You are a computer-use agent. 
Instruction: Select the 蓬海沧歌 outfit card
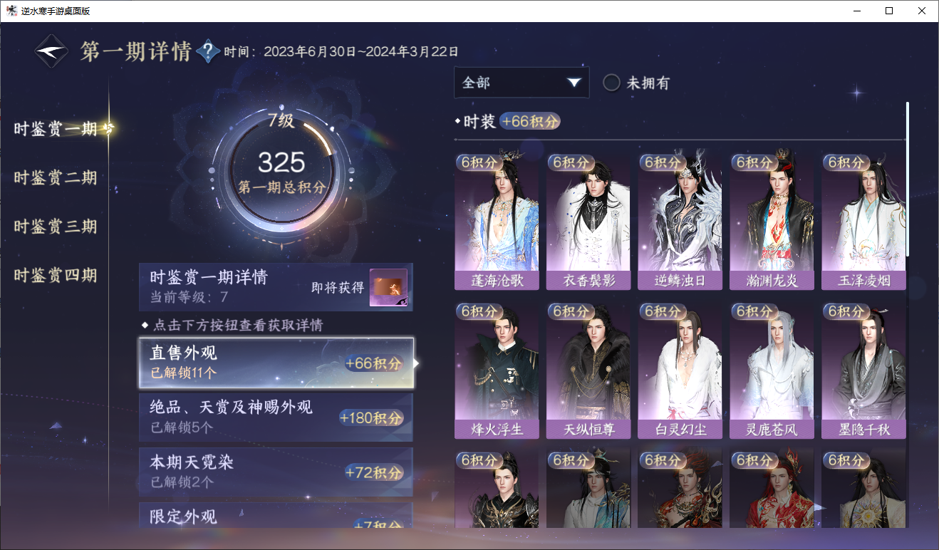[497, 221]
